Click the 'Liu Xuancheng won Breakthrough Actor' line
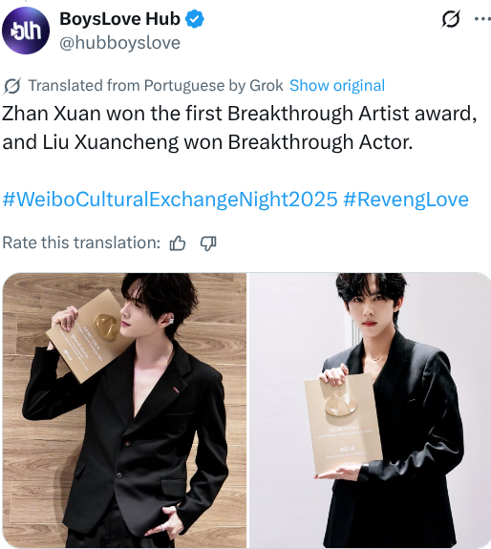Screen dimensions: 491x549 tap(207, 142)
